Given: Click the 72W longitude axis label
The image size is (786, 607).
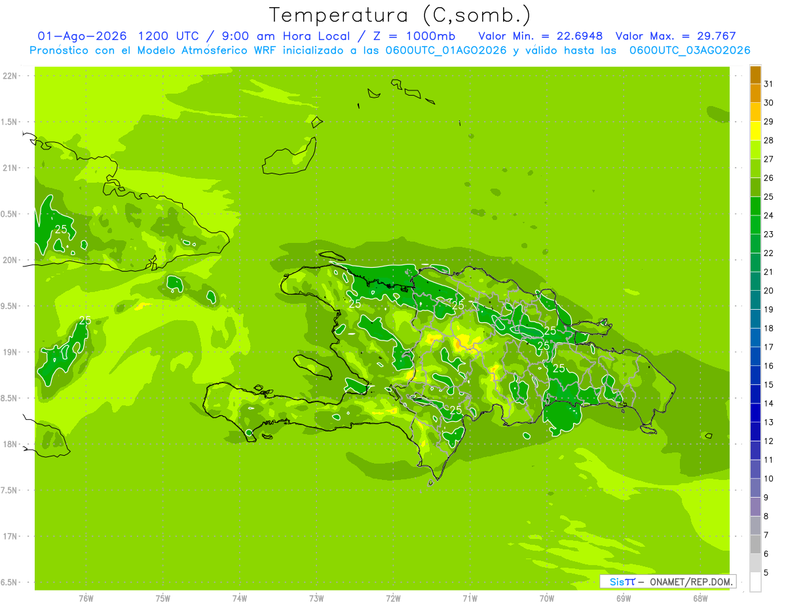Looking at the screenshot, I should coord(393,598).
